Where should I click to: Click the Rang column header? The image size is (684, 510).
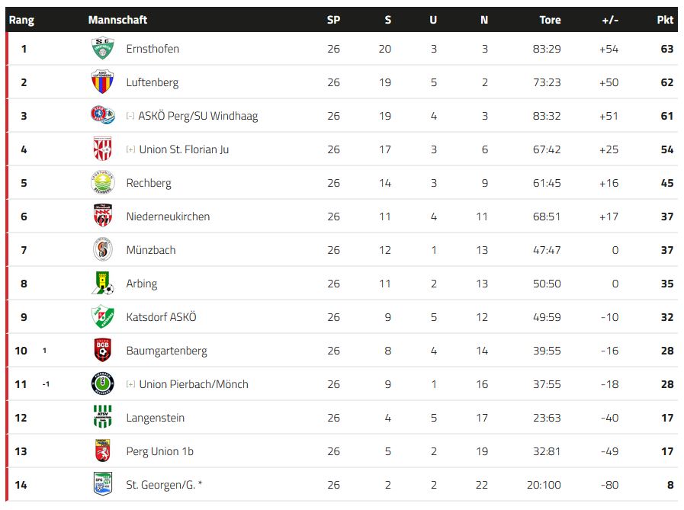pyautogui.click(x=21, y=20)
